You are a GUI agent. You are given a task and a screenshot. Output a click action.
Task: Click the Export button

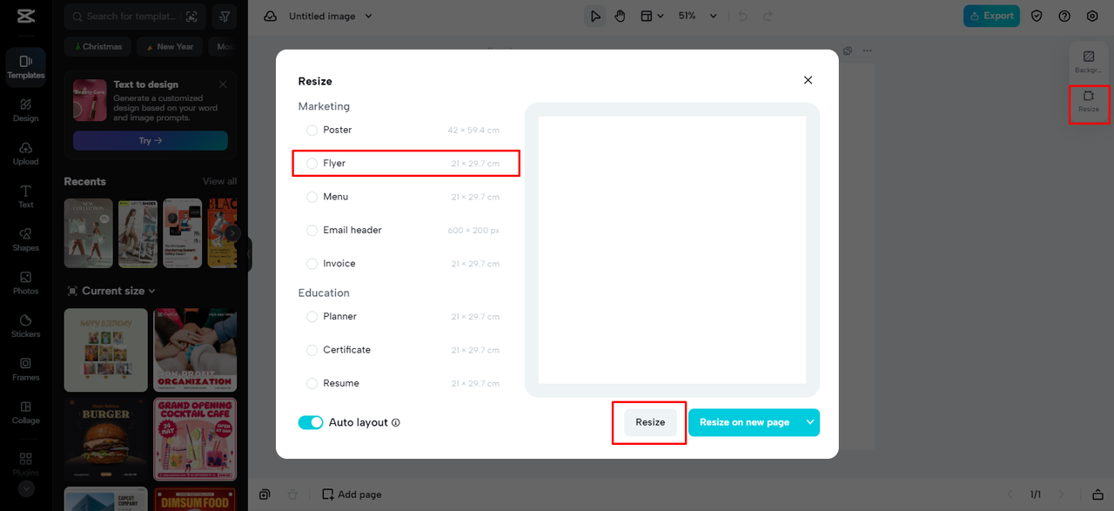pyautogui.click(x=991, y=16)
